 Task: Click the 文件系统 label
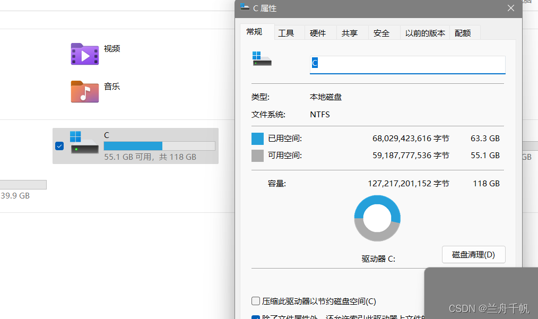pos(268,114)
